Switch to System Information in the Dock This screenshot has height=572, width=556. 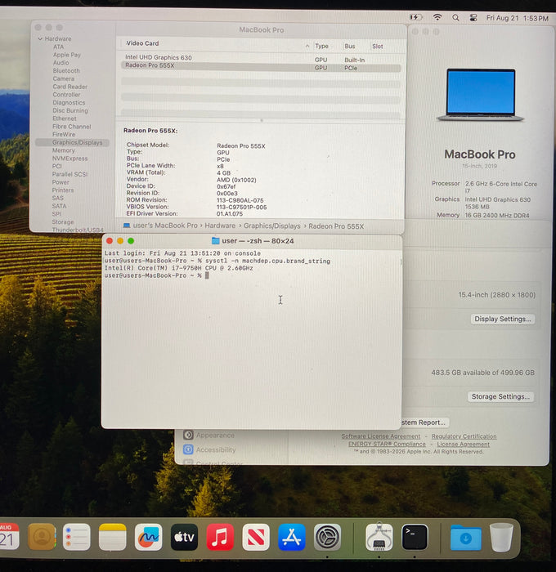click(x=379, y=536)
